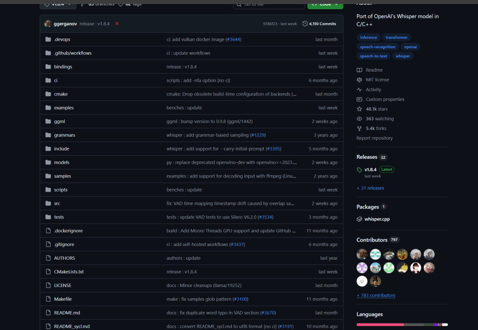Select the transformer topic tag
This screenshot has width=478, height=330.
coord(396,38)
